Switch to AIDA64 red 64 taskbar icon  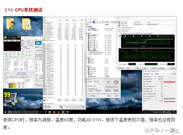pyautogui.click(x=54, y=112)
